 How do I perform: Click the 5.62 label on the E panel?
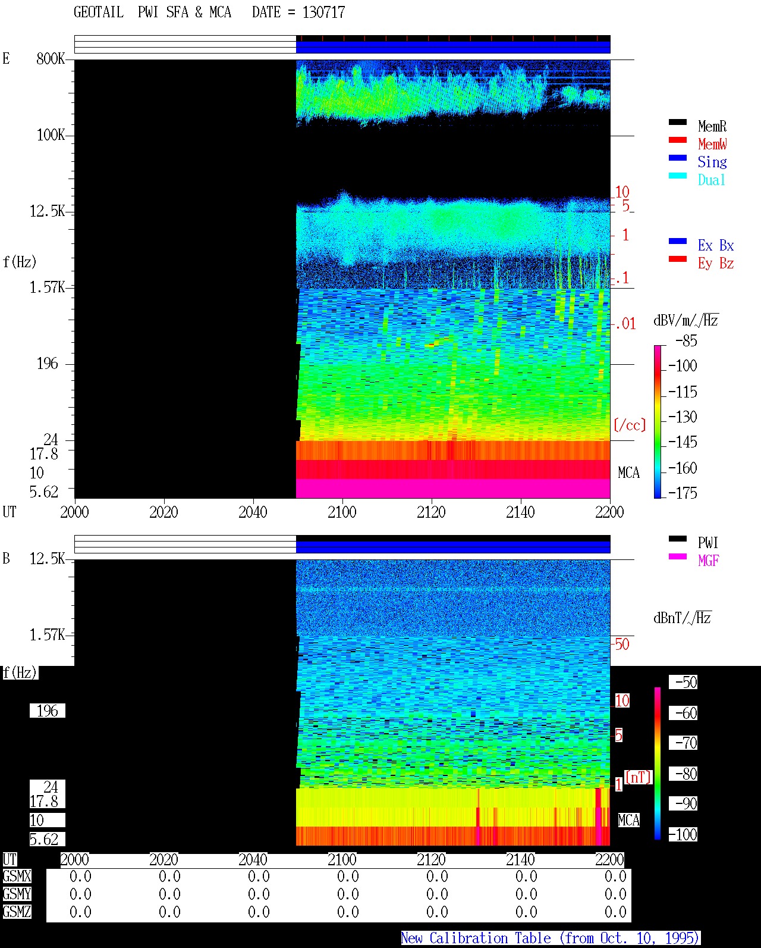click(x=44, y=492)
